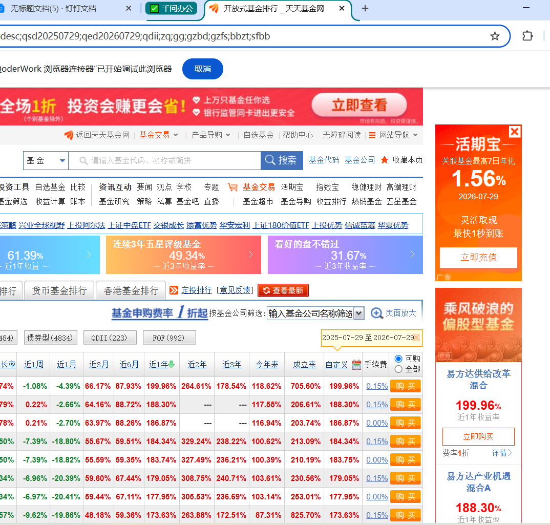Open 上证180价值ETF ticker link
The height and width of the screenshot is (525, 550).
click(x=281, y=225)
